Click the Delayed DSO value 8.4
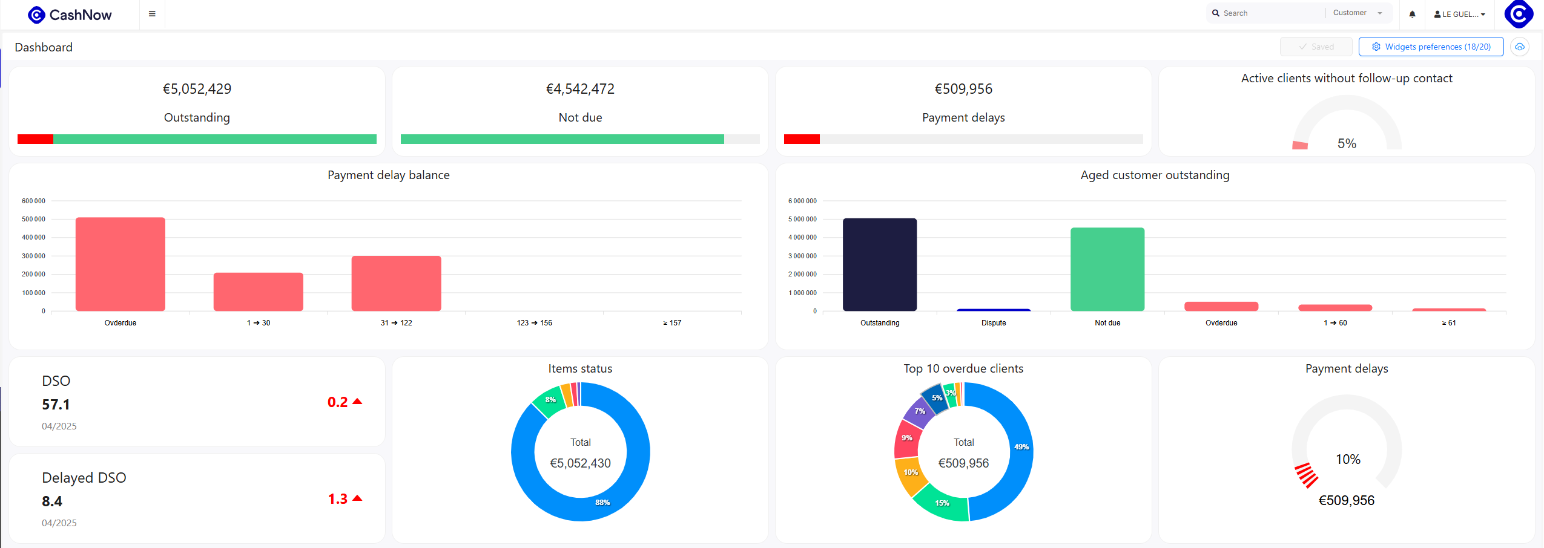The height and width of the screenshot is (548, 1544). tap(52, 501)
